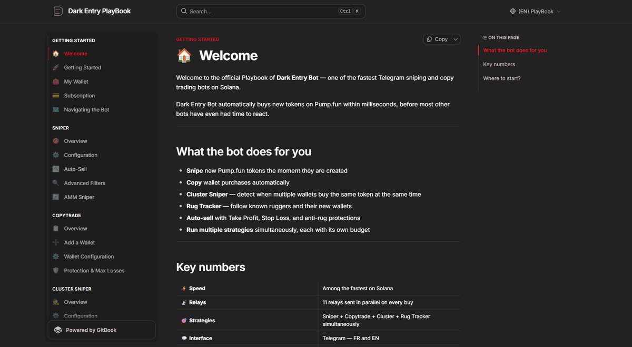Click the house icon beside Welcome in sidebar
The height and width of the screenshot is (347, 632).
click(56, 54)
